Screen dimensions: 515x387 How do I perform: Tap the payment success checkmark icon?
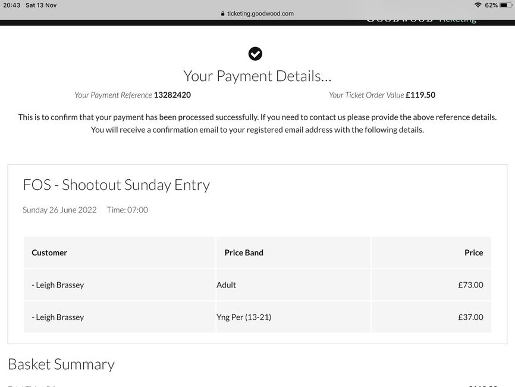[255, 54]
